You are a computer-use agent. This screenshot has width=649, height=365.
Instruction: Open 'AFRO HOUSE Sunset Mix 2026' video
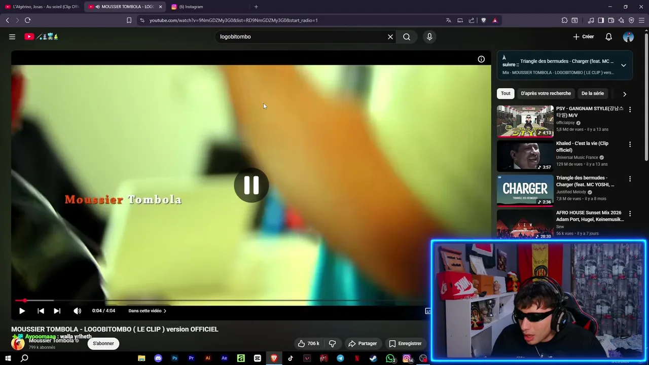click(x=590, y=216)
